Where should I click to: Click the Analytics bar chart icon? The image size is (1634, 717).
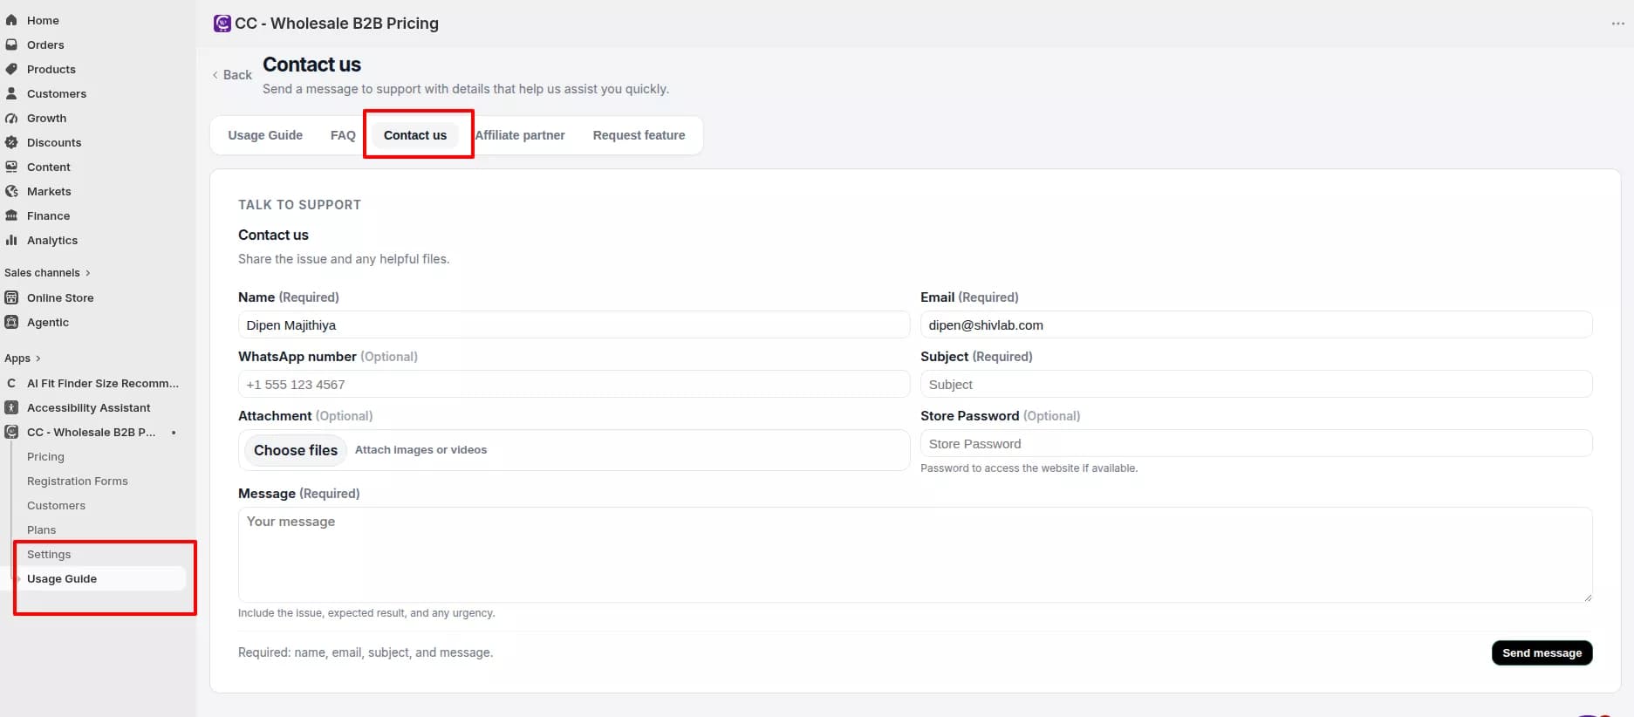click(x=11, y=240)
